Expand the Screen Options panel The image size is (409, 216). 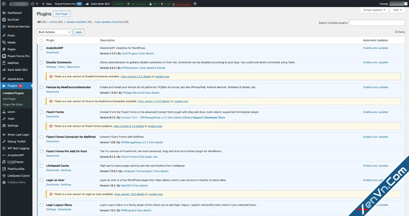(374, 10)
